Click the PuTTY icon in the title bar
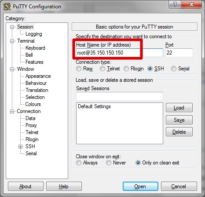 (x=7, y=7)
